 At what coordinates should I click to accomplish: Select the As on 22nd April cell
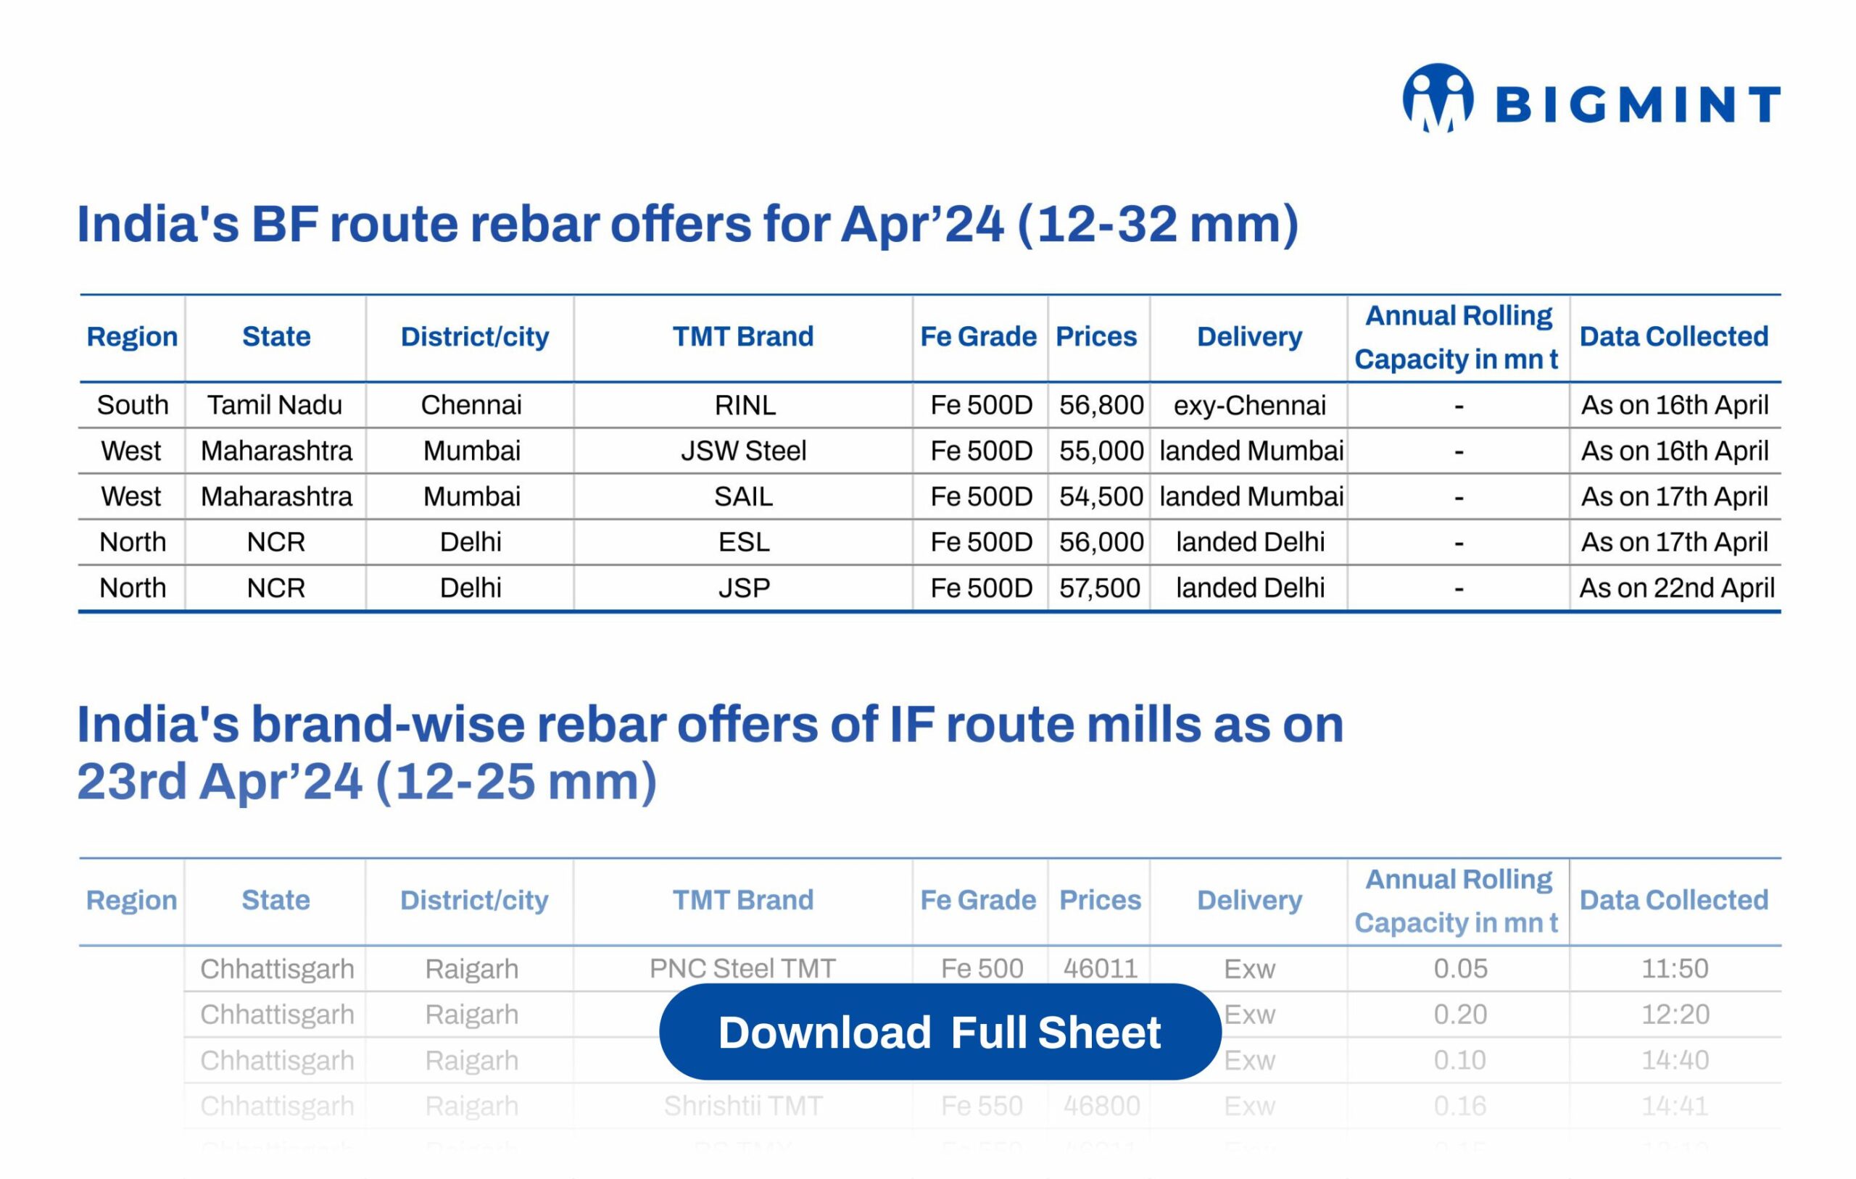click(x=1675, y=588)
